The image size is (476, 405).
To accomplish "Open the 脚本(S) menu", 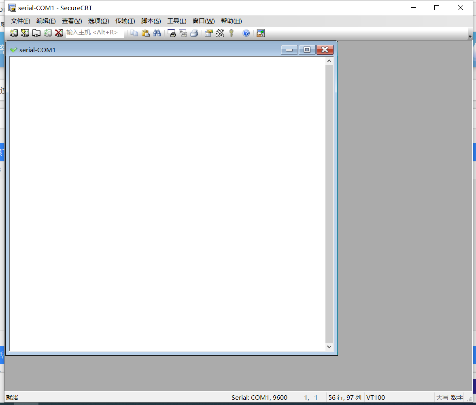I will click(151, 21).
